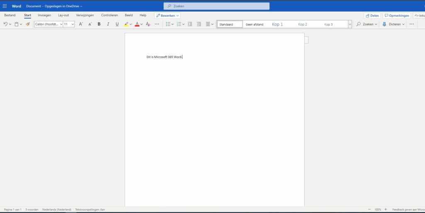Switch to the Invoegen tab
Image resolution: width=425 pixels, height=213 pixels.
44,15
